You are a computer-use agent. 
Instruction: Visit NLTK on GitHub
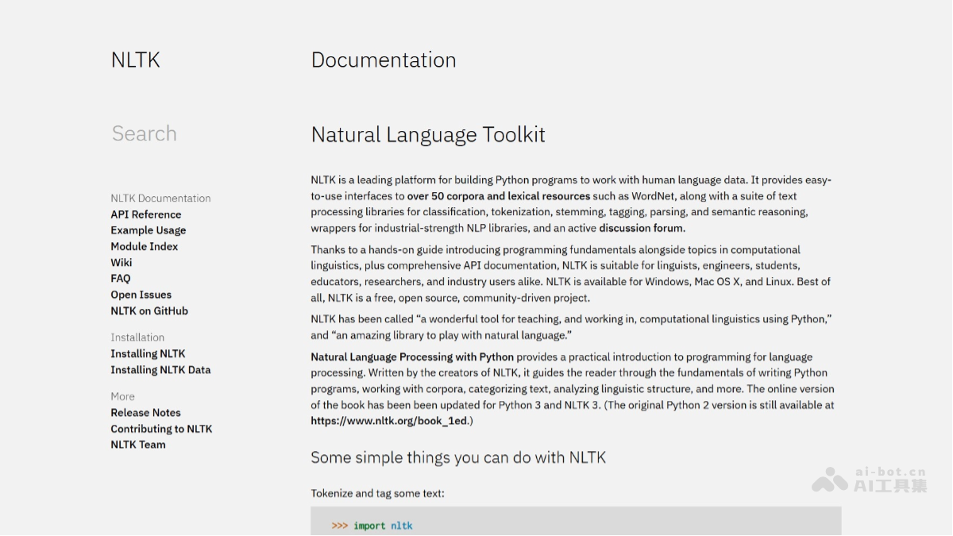tap(149, 311)
